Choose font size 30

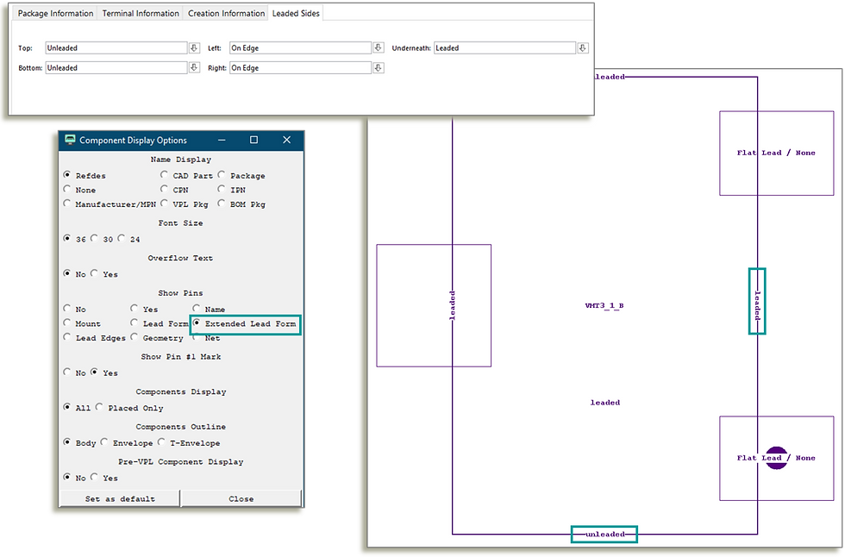pos(94,238)
